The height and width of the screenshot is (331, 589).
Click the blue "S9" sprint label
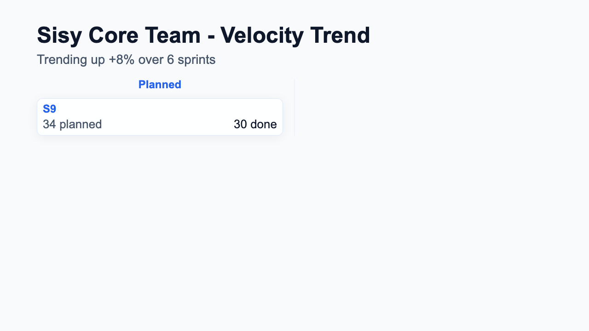pos(49,108)
